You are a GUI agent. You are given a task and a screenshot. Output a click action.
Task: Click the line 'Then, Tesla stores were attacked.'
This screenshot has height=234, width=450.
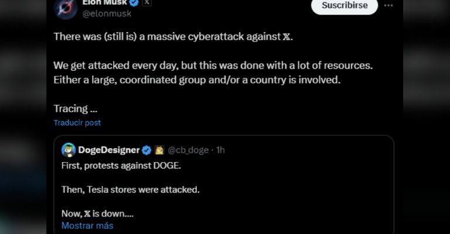point(131,190)
